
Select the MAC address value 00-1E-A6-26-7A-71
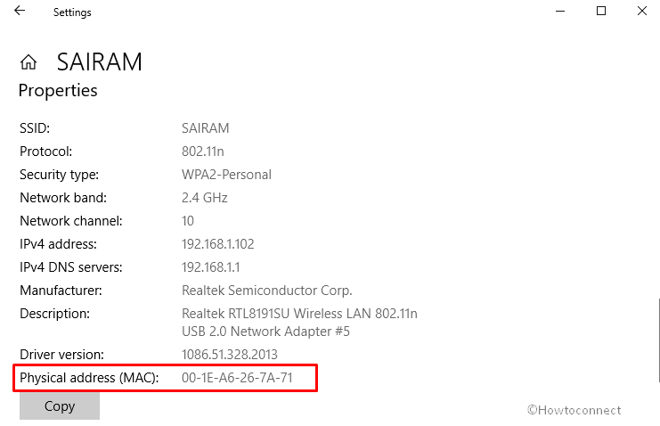[237, 378]
